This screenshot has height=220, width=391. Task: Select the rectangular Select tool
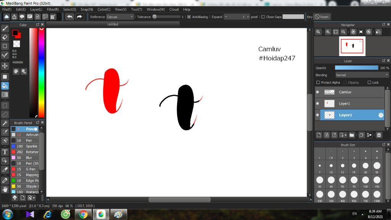tap(5, 105)
